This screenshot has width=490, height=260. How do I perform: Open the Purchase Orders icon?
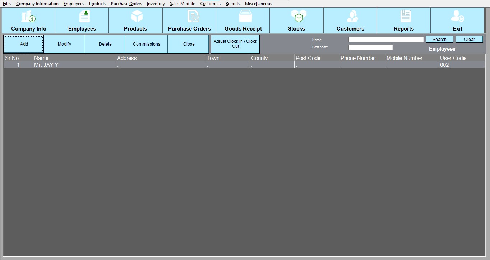click(x=193, y=17)
